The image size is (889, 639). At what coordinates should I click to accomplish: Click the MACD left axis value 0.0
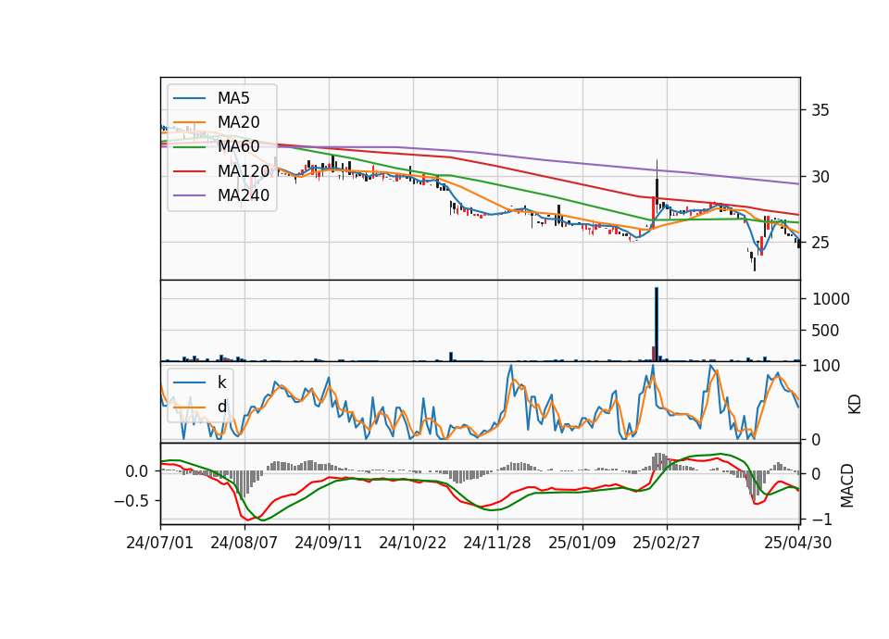(137, 471)
